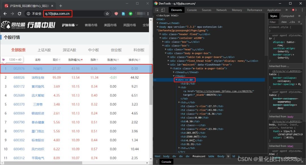Toggle the .cls class editor

(292, 22)
